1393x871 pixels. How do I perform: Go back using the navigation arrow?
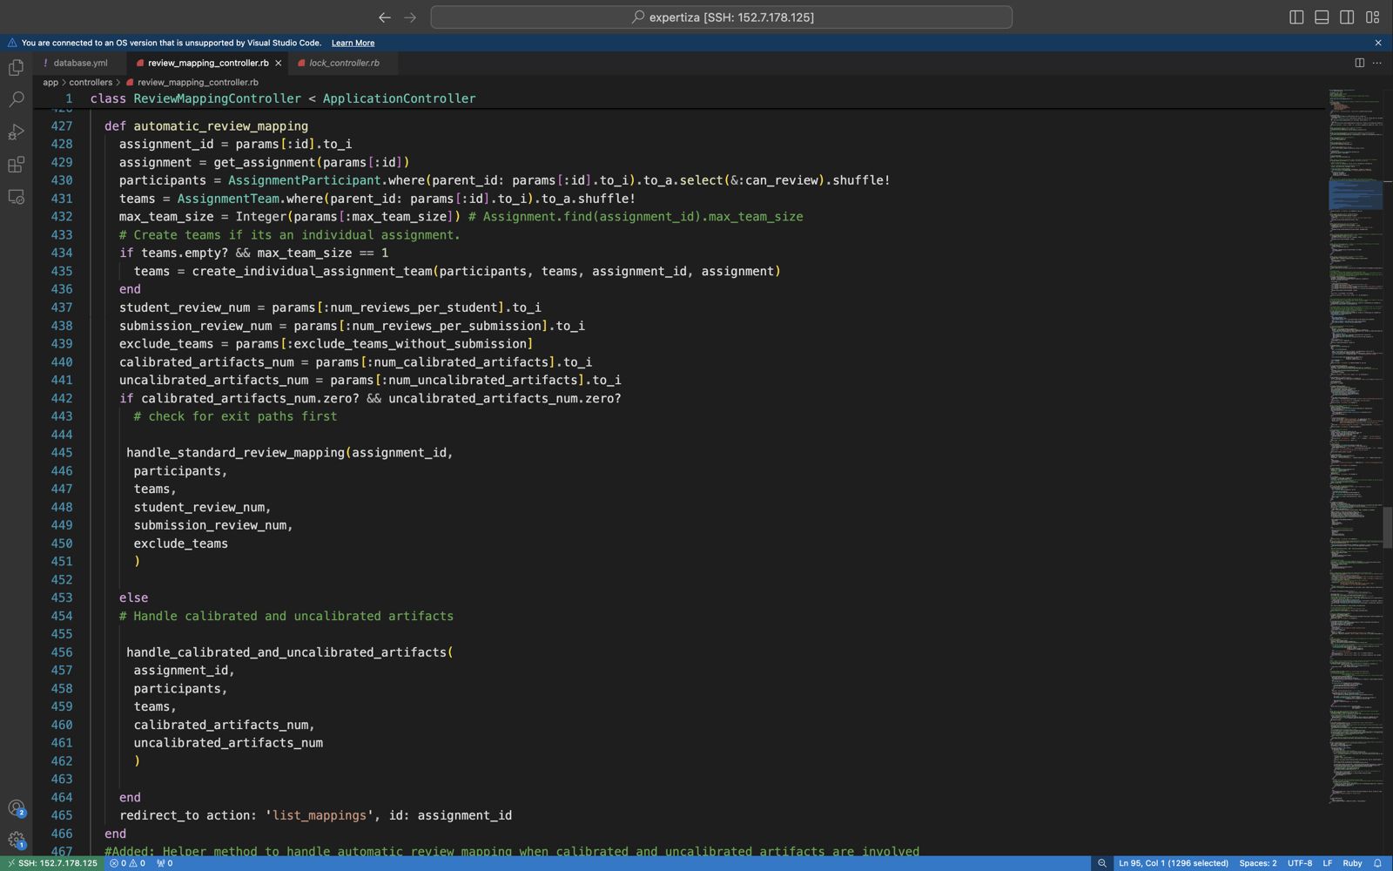385,17
